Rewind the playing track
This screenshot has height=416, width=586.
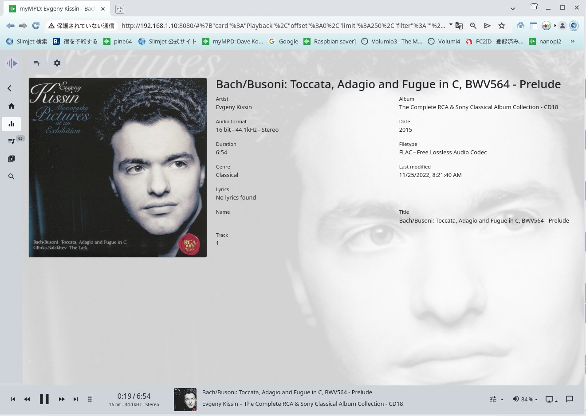point(27,399)
